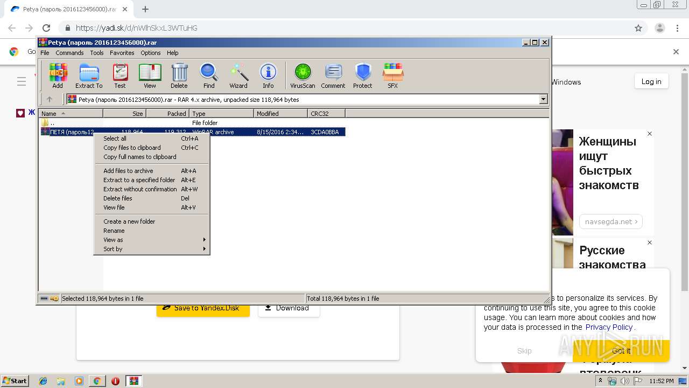The height and width of the screenshot is (388, 689).
Task: Open the Help menu
Action: tap(172, 53)
